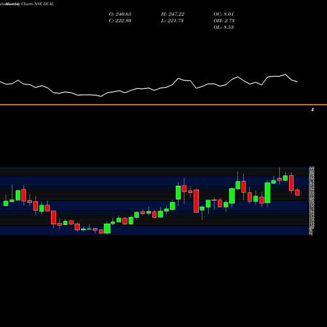The image size is (327, 327).
Task: Select the low price 'L: 221.73'
Action: (172, 21)
